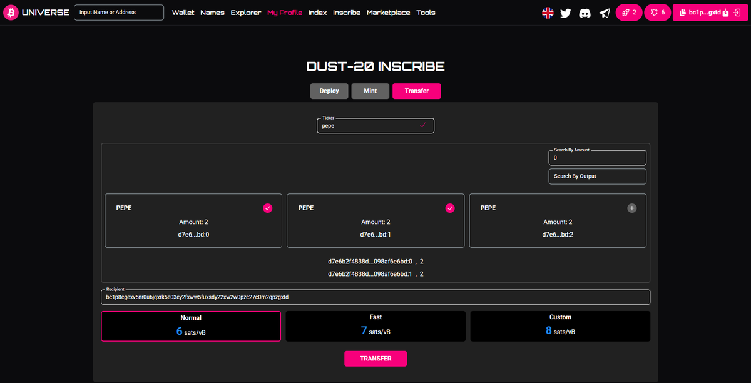Click the Search By Amount field

(597, 158)
